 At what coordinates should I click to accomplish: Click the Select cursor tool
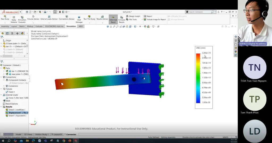tap(55, 12)
